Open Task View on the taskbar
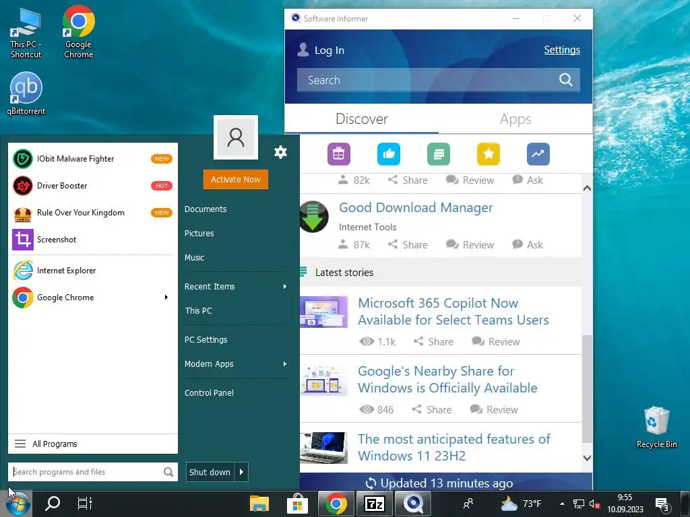Screen dimensions: 690x517 pyautogui.click(x=84, y=504)
